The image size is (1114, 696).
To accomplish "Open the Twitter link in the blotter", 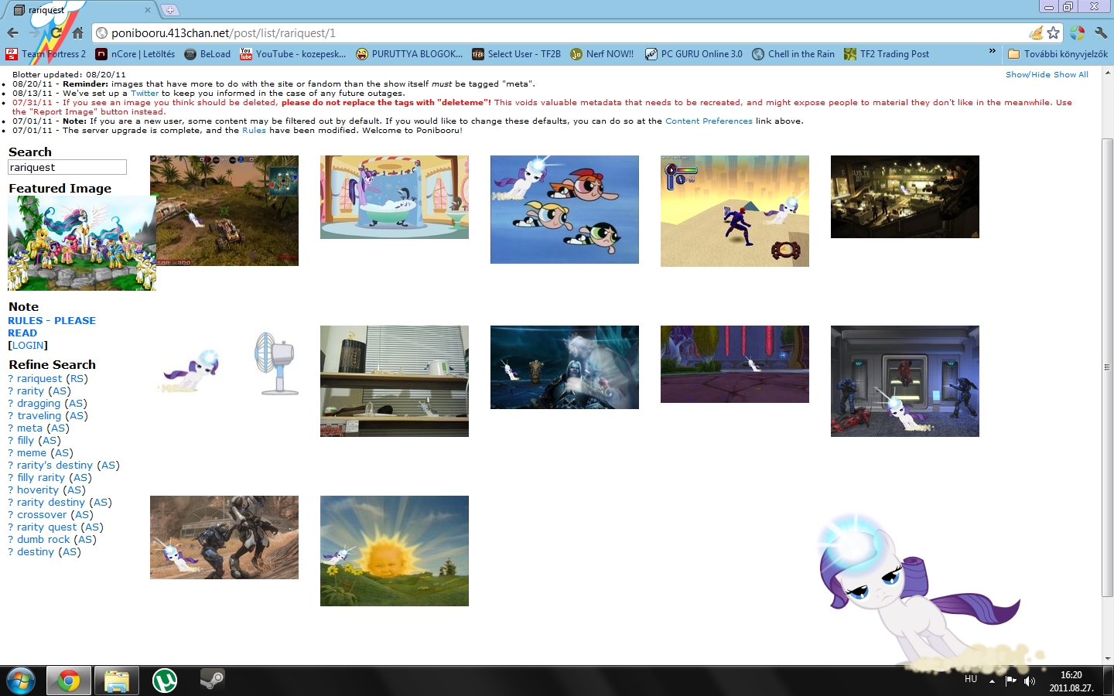I will (145, 93).
